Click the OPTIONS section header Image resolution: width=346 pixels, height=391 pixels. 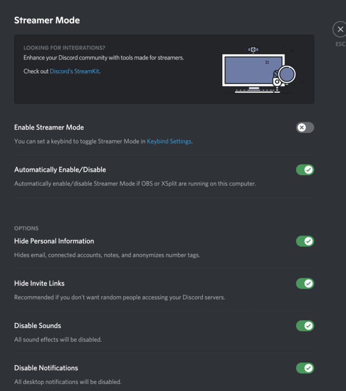click(26, 228)
